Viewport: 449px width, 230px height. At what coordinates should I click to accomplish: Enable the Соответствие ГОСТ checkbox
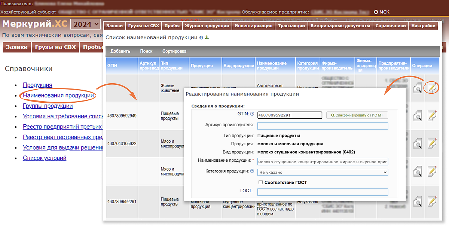(x=260, y=182)
